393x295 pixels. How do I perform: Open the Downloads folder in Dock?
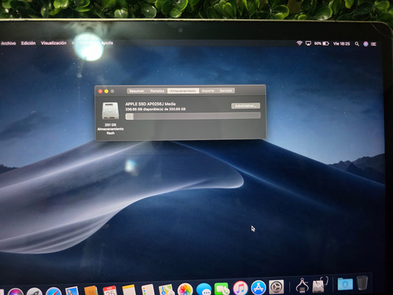pos(345,284)
